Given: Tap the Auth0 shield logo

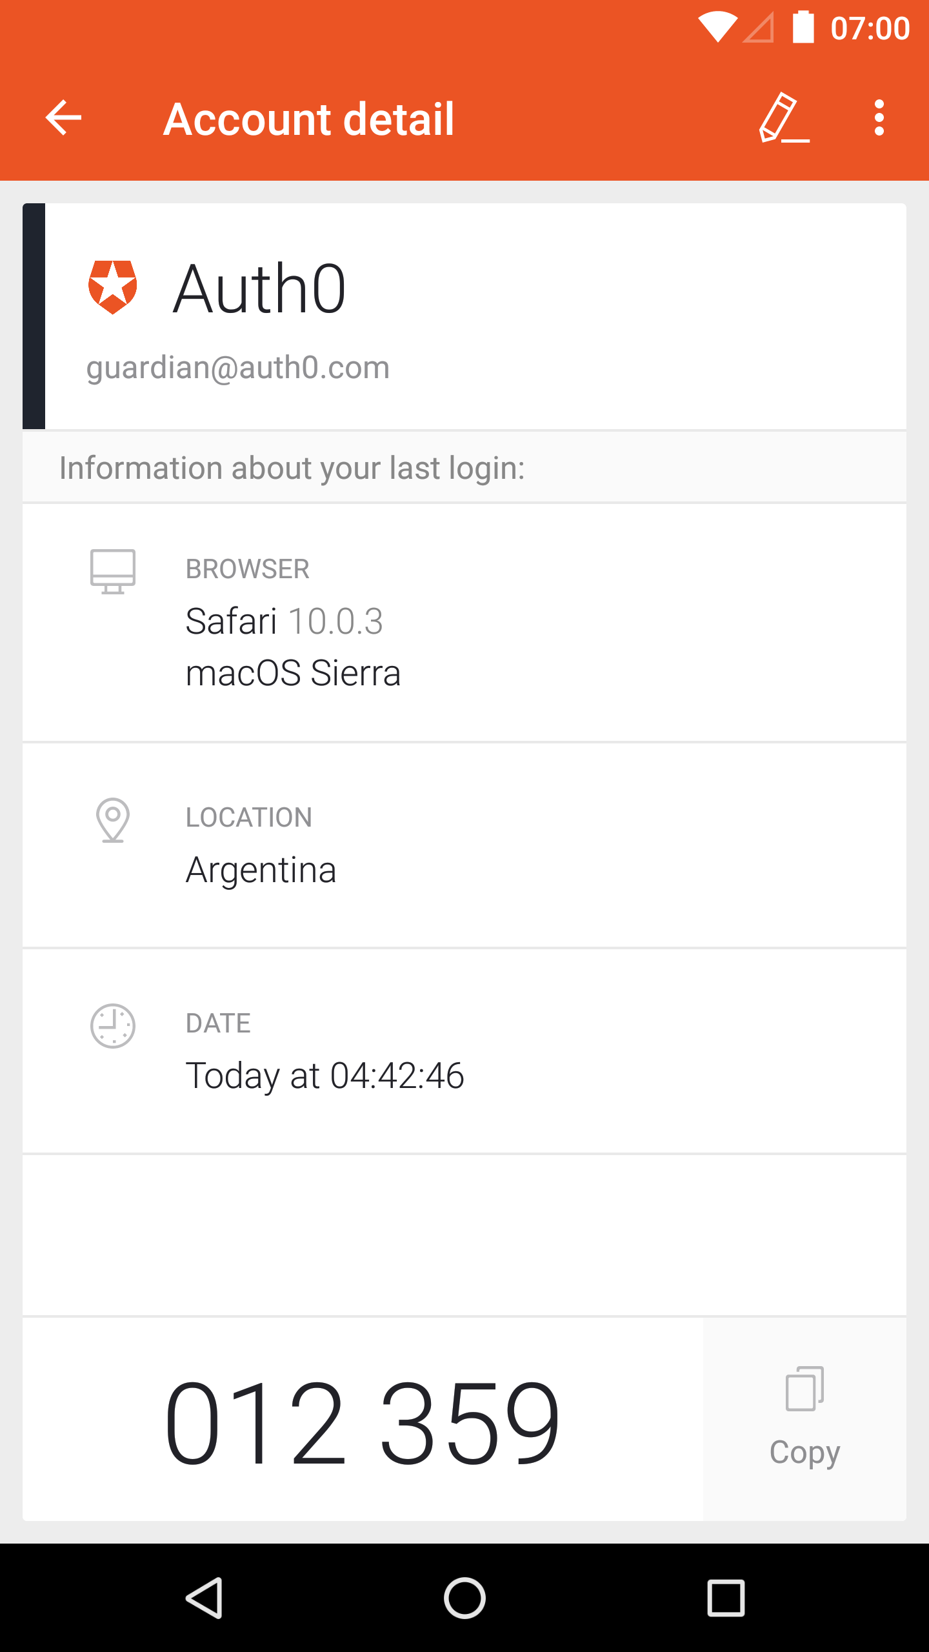Looking at the screenshot, I should pyautogui.click(x=113, y=288).
